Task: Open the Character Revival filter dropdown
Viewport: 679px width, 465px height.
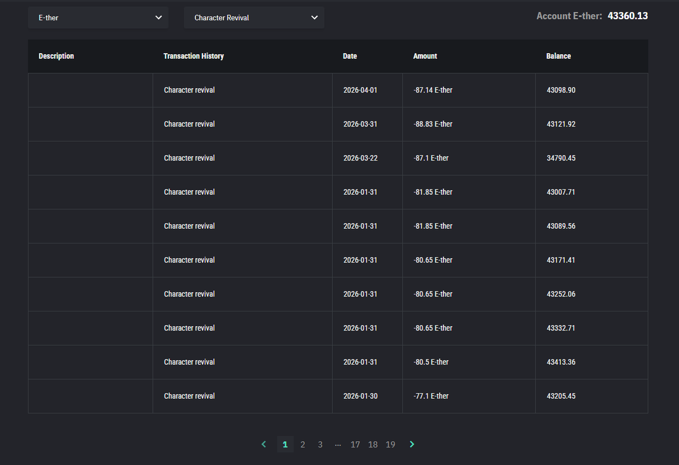Action: click(x=254, y=18)
